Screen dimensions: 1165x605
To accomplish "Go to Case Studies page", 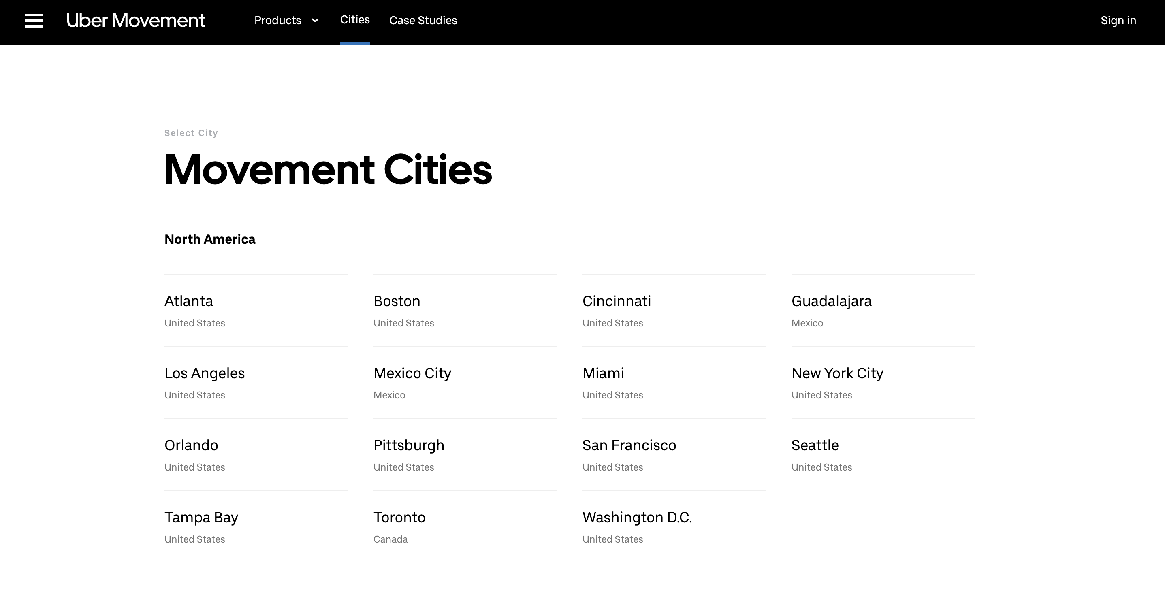I will point(423,20).
